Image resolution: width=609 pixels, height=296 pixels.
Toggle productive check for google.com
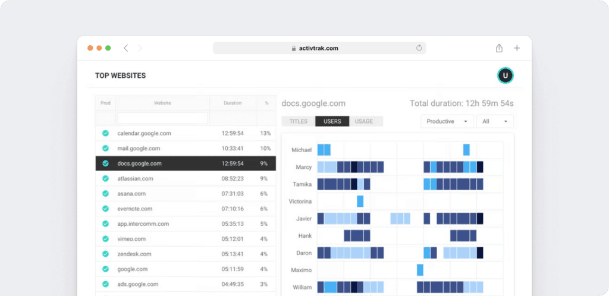105,269
